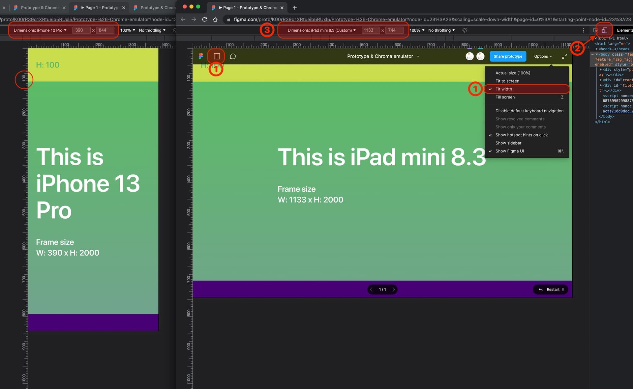
Task: Go to next prototype frame arrow
Action: 393,290
